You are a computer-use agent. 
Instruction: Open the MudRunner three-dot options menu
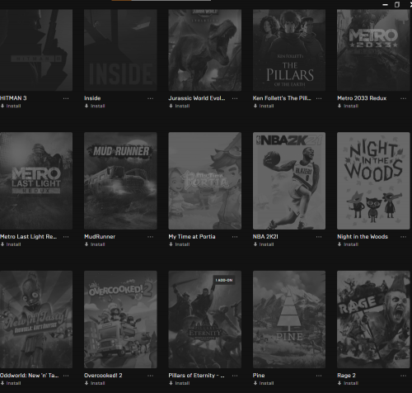(150, 237)
